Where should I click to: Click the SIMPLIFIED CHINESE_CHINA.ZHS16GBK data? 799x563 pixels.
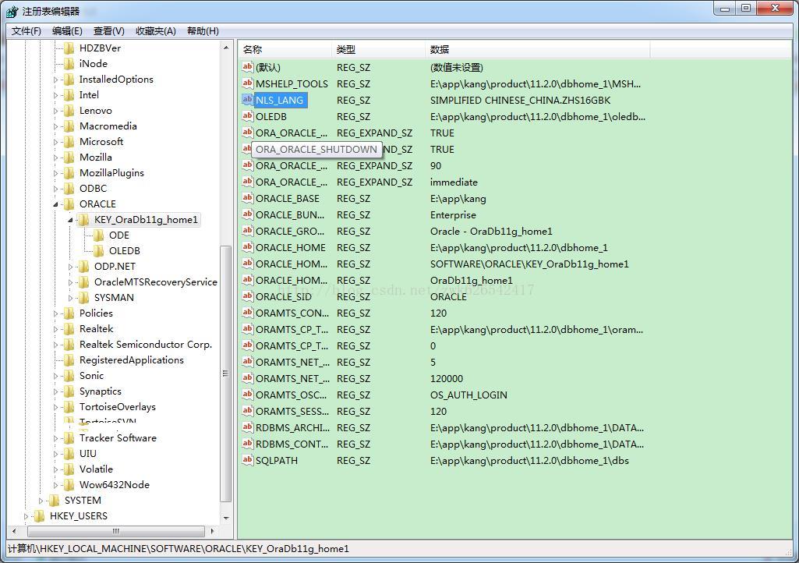click(520, 100)
